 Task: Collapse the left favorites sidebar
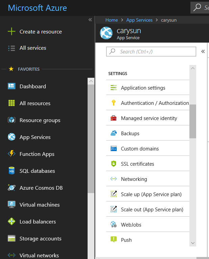coord(90,20)
